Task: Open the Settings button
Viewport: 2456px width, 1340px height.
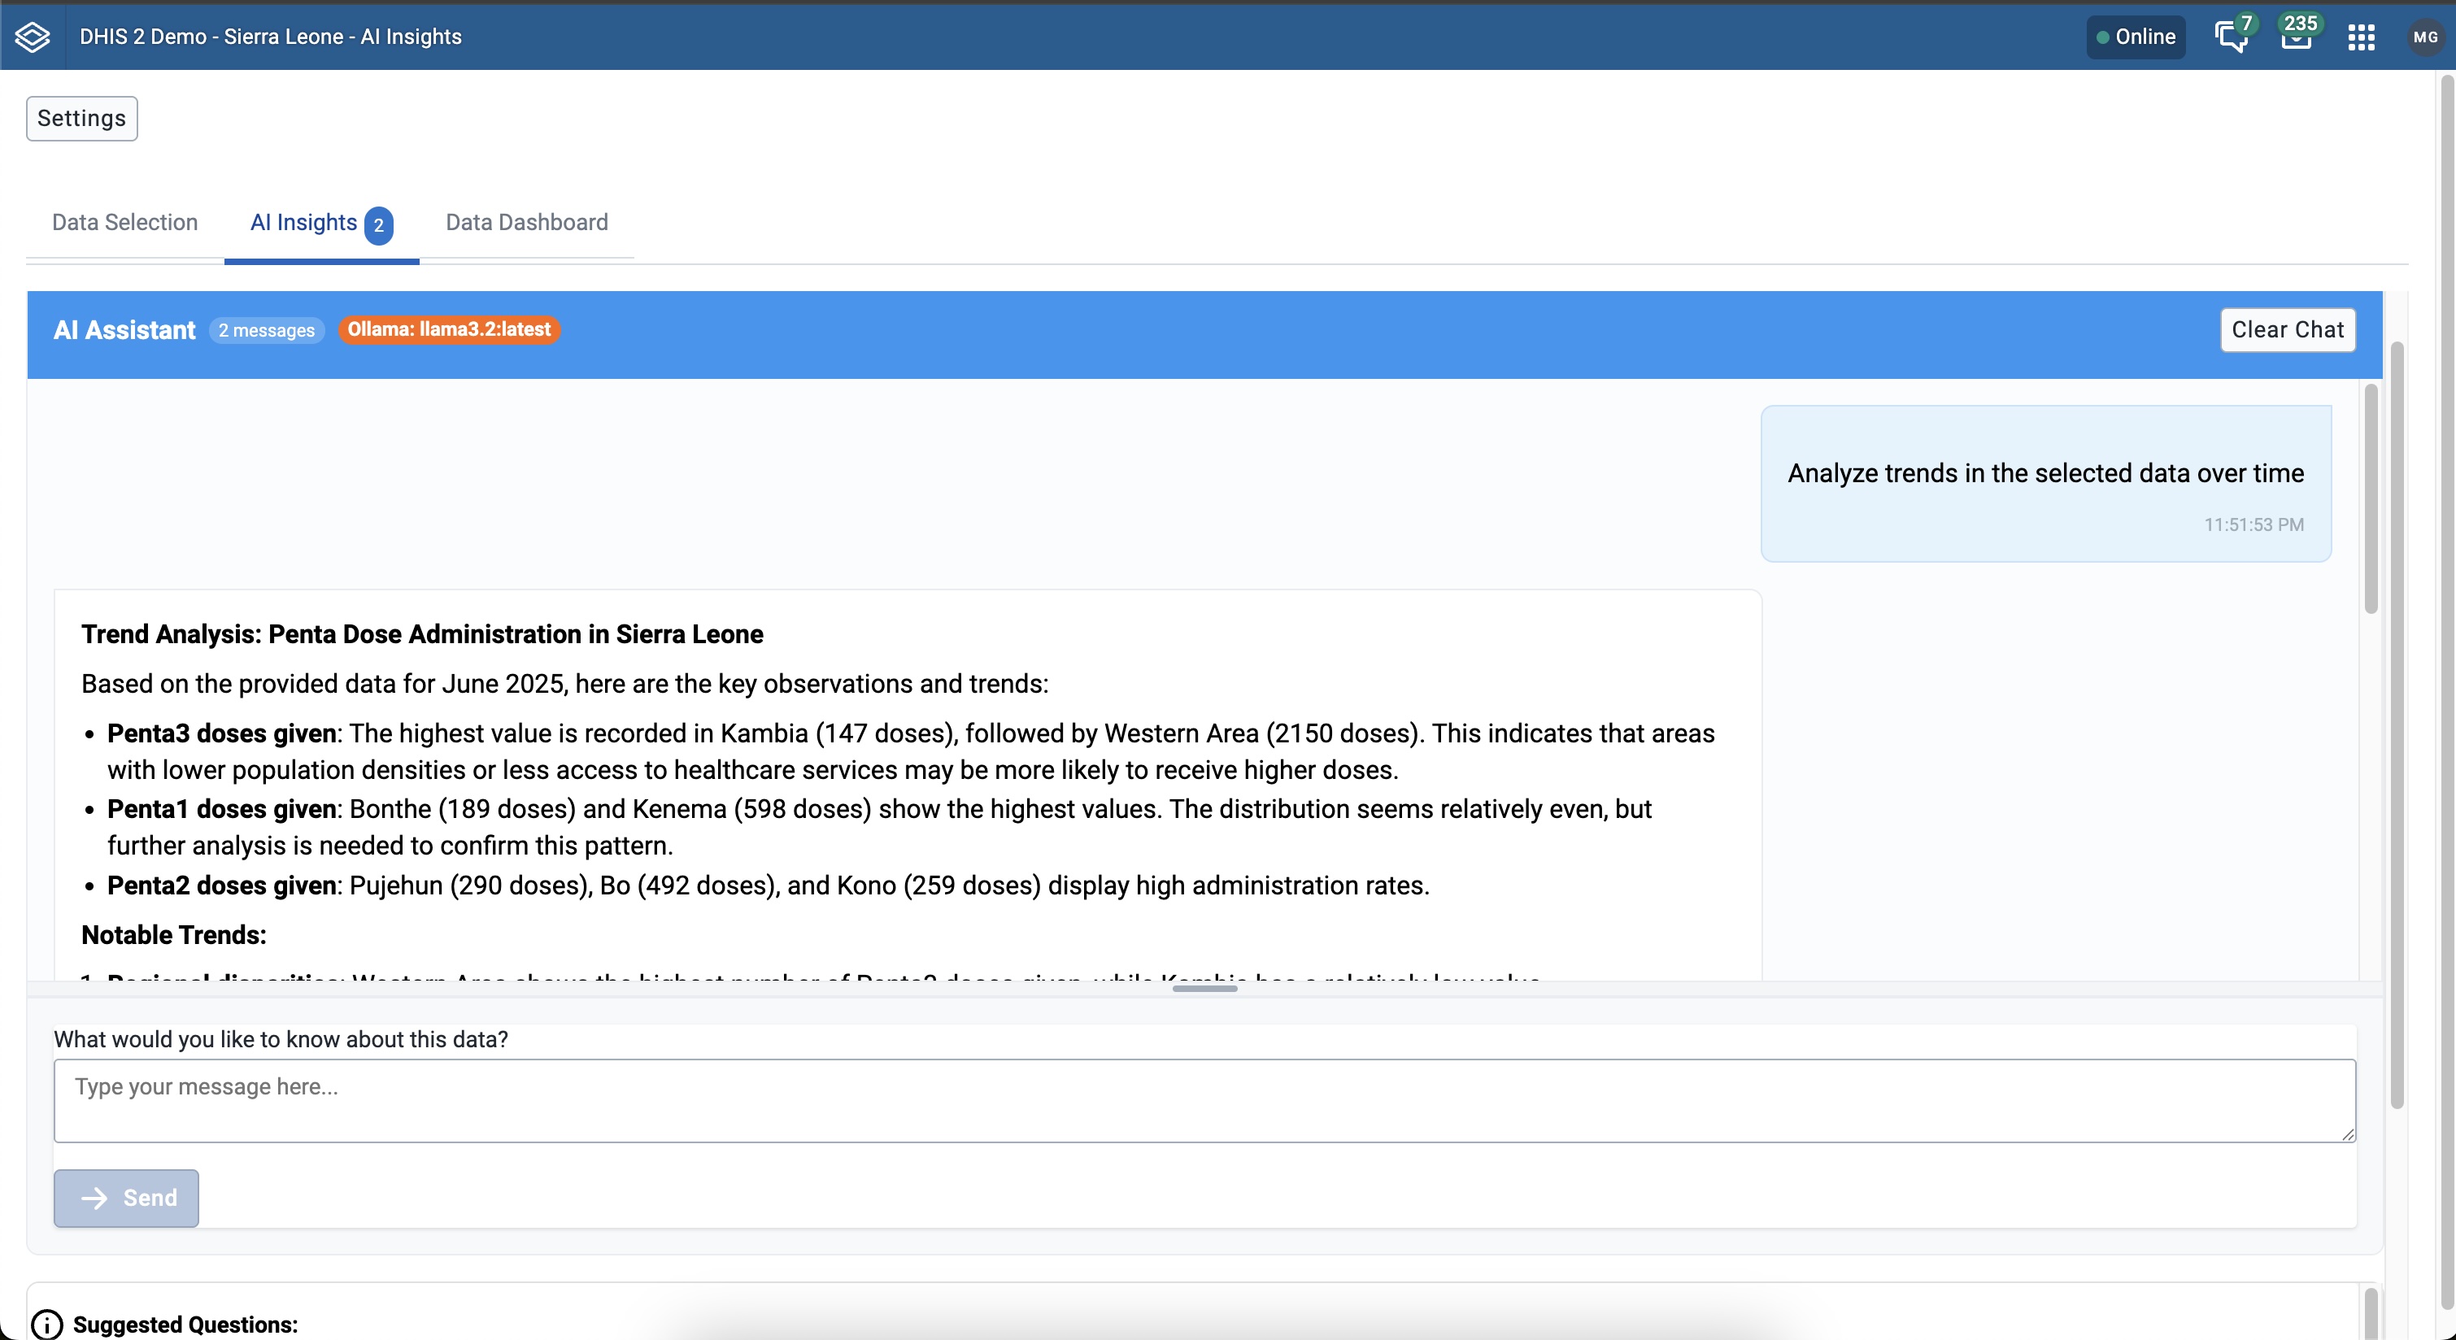Action: pyautogui.click(x=81, y=118)
